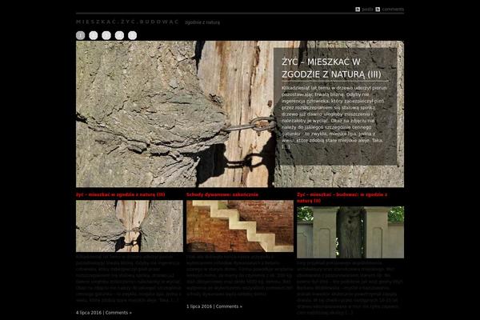Screen dimensions: 480x320
Task: Open Comments link dated 1 lipca 2016
Action: coord(229,306)
